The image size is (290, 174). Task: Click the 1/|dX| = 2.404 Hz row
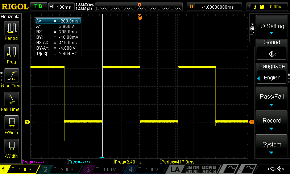58,54
